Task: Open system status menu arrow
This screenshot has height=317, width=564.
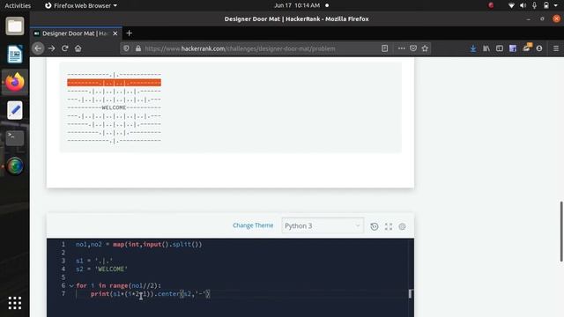Action: pos(556,5)
